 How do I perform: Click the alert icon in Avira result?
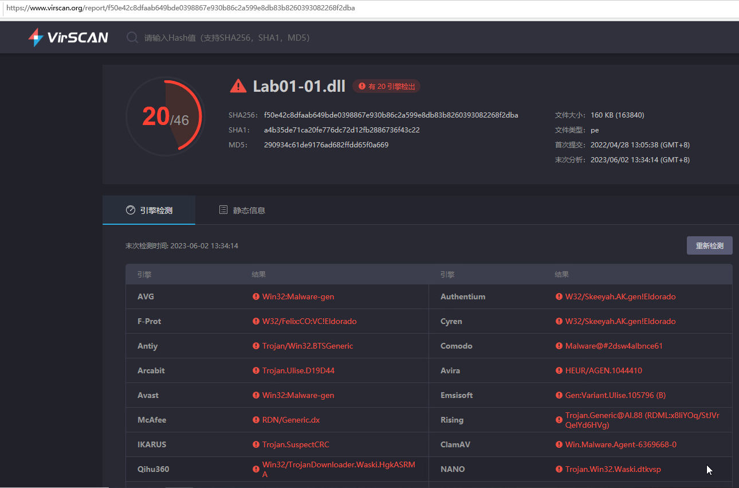point(559,371)
